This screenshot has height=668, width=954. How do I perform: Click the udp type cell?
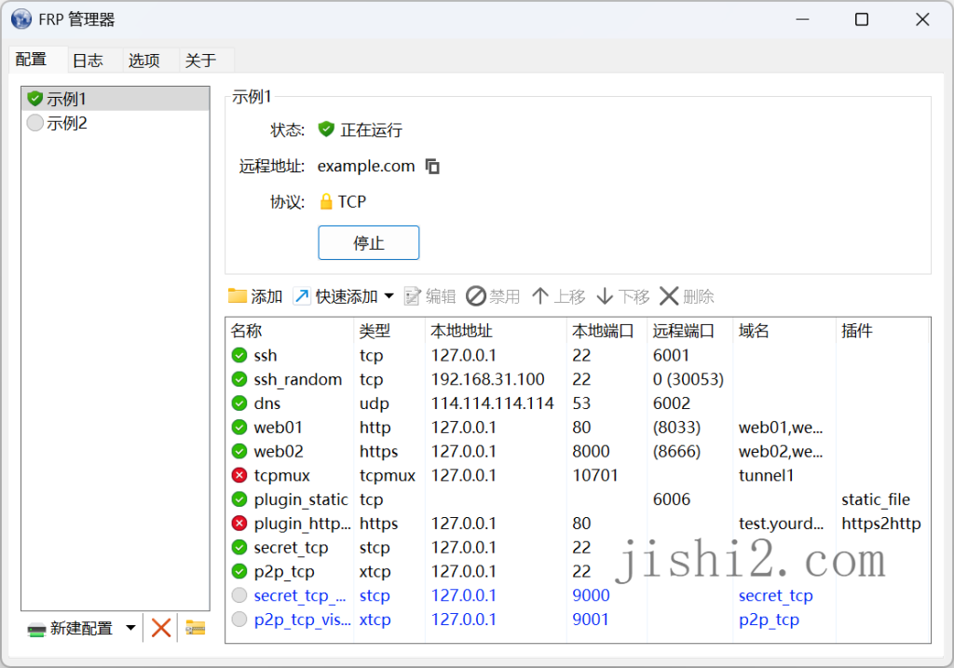(375, 403)
